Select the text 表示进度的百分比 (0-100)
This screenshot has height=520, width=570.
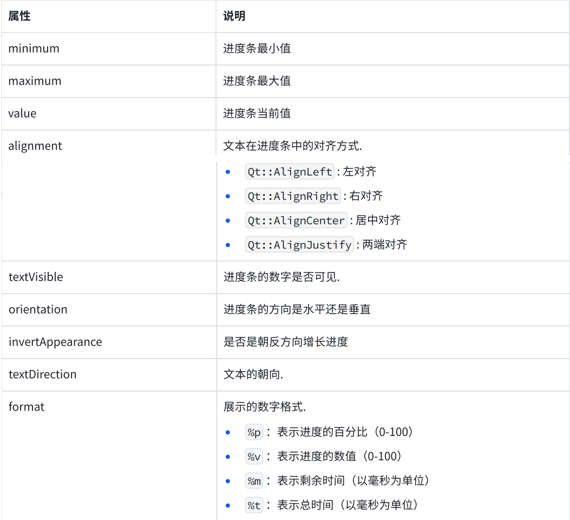pyautogui.click(x=345, y=432)
